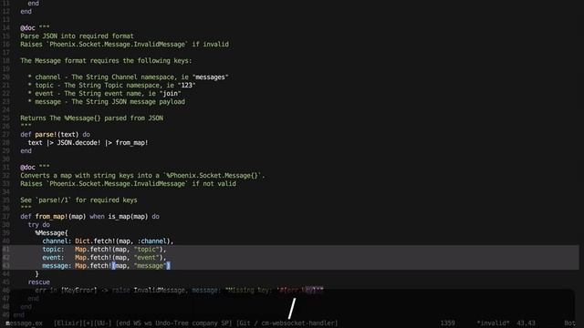This screenshot has height=328, width=584.
Task: Click the 43,43 cursor position indicator
Action: 526,323
